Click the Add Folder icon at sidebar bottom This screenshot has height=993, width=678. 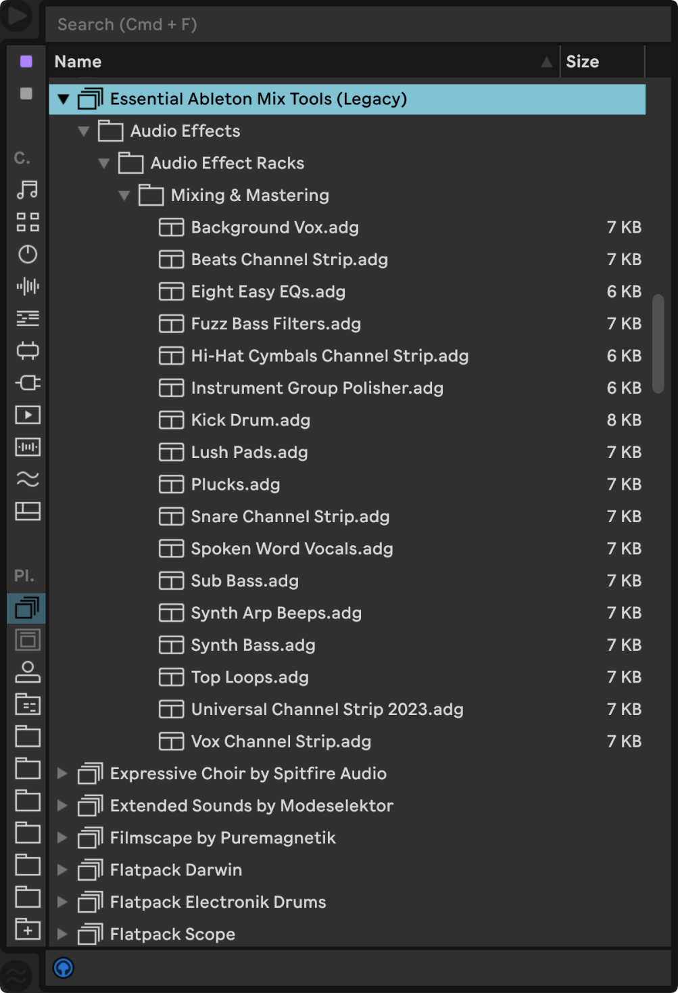point(27,929)
